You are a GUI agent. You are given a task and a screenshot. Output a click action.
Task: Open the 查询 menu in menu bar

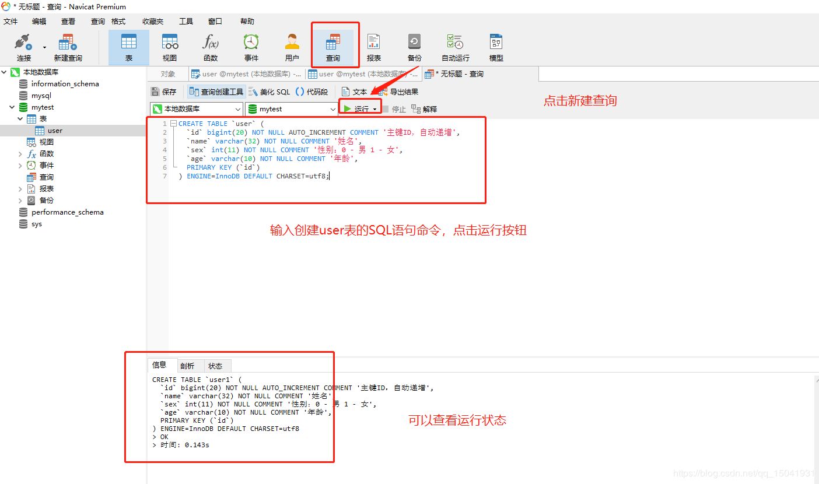click(97, 22)
